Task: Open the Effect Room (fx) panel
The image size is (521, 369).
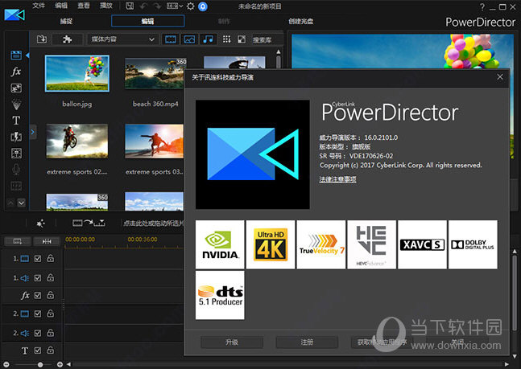Action: pyautogui.click(x=15, y=72)
